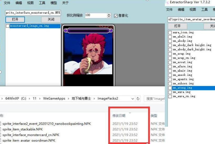Viewport: 215px width, 144px height.
Task: Click the ExtractorSharp title bar app icon
Action: [167, 2]
